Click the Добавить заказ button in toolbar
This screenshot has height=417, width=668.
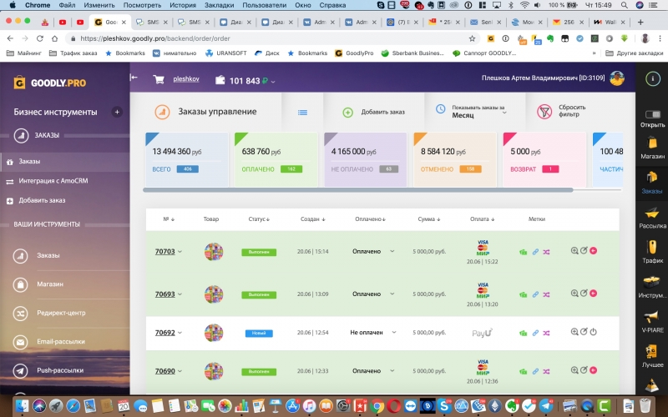point(373,112)
